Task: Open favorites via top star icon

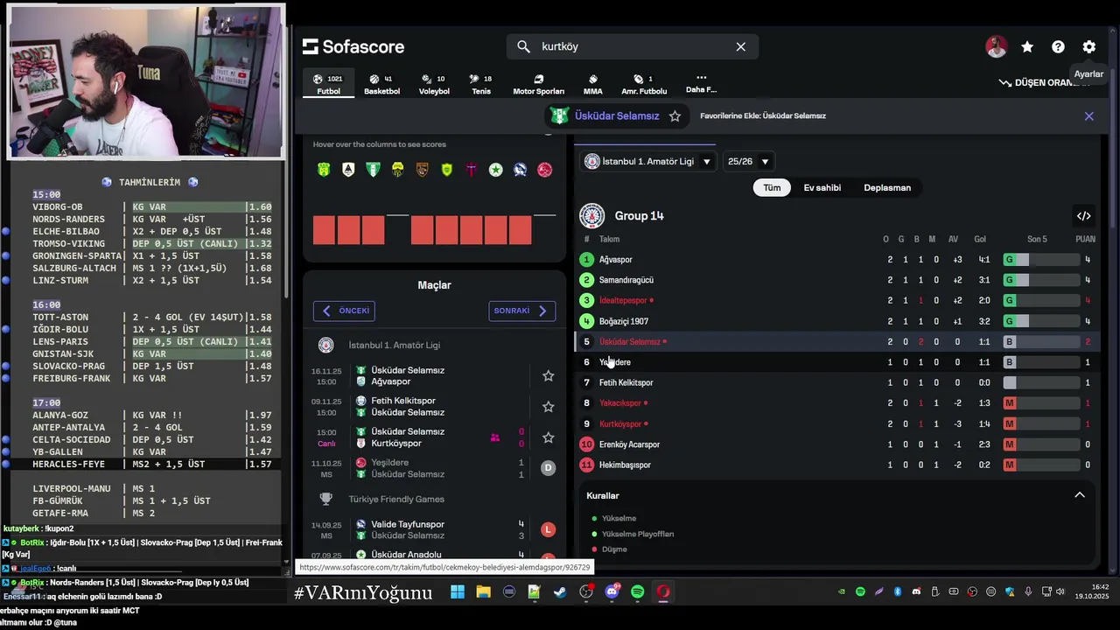Action: click(x=1027, y=47)
